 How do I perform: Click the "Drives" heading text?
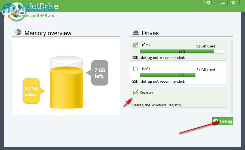point(150,33)
